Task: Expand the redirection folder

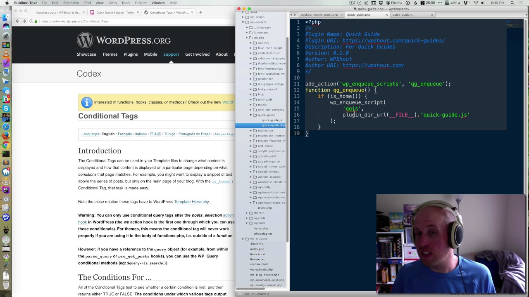Action: pos(250,130)
